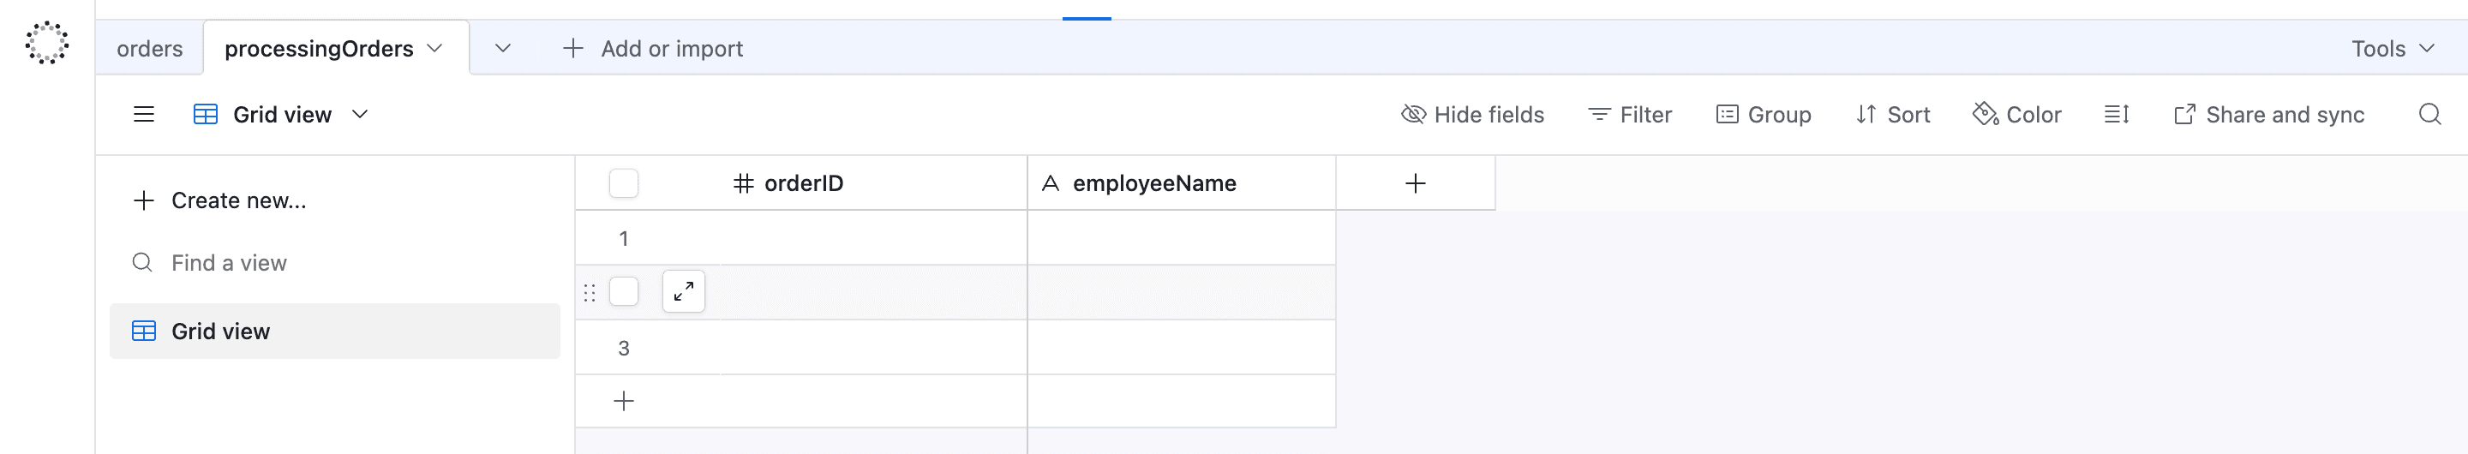Click the Grid view icon in toolbar
The width and height of the screenshot is (2468, 454).
(x=206, y=115)
